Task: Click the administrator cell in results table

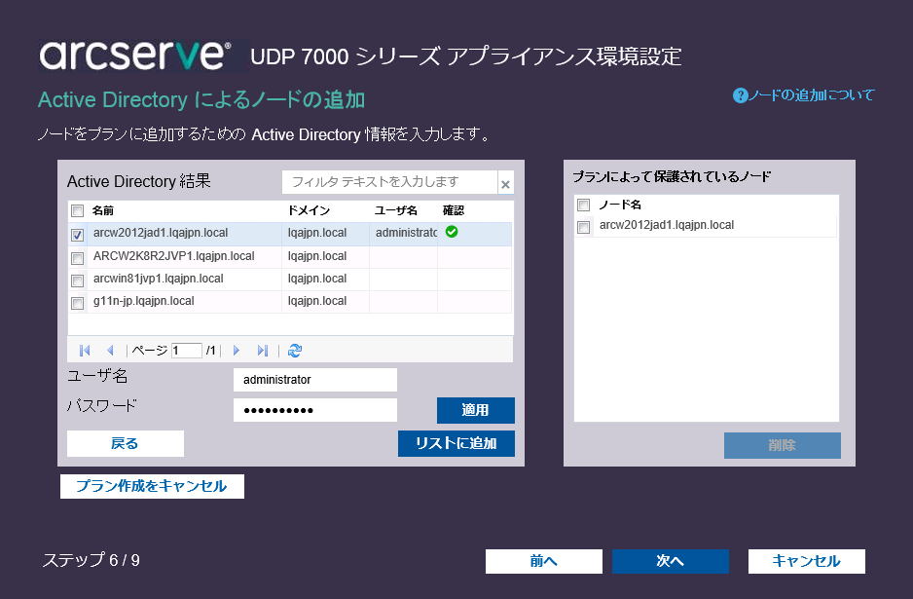Action: click(406, 233)
